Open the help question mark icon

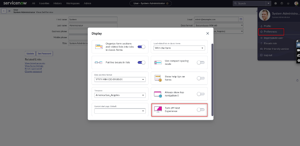[282, 3]
